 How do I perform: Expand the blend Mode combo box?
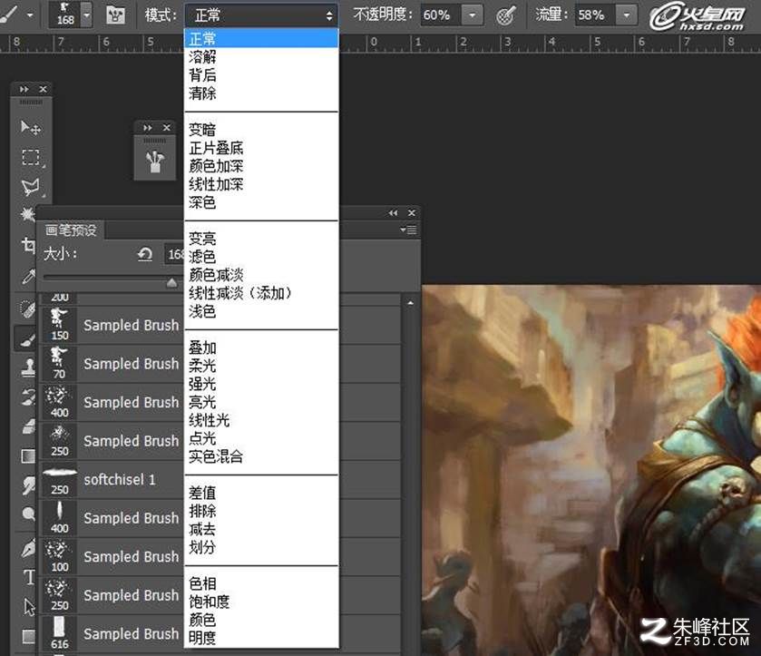tap(261, 15)
